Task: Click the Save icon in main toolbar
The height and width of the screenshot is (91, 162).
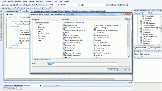Action: tap(14, 5)
